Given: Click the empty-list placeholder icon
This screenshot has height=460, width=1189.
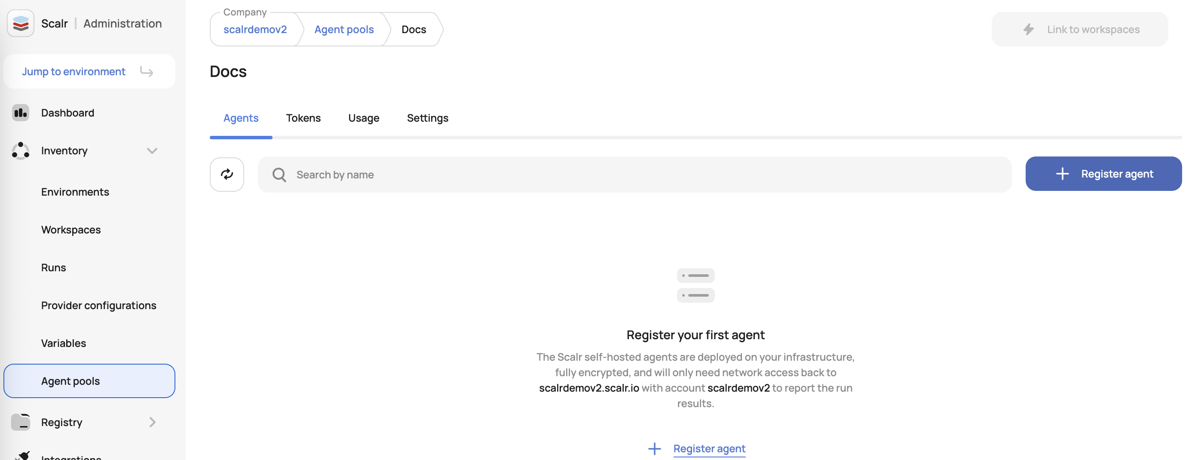Looking at the screenshot, I should click(696, 285).
